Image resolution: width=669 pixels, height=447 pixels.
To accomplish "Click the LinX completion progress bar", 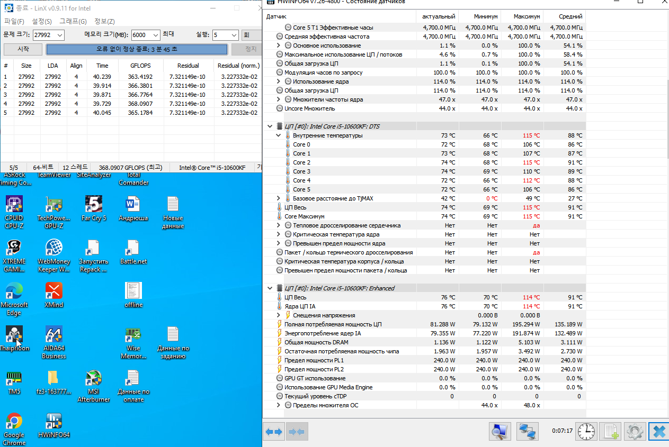I will [x=137, y=49].
